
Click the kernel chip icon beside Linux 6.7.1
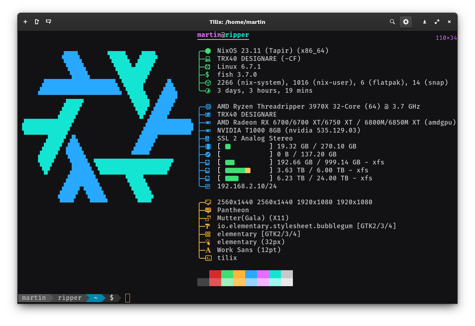click(208, 67)
